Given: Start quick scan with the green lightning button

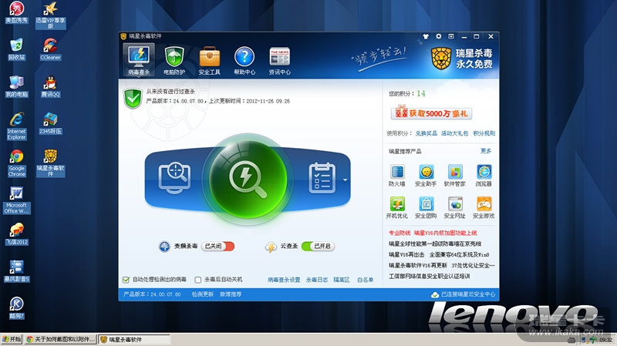Looking at the screenshot, I should tap(248, 179).
